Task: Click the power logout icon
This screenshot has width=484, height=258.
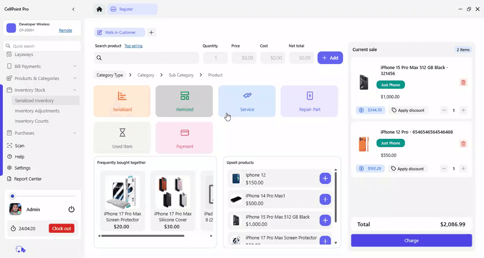Action: tap(71, 209)
